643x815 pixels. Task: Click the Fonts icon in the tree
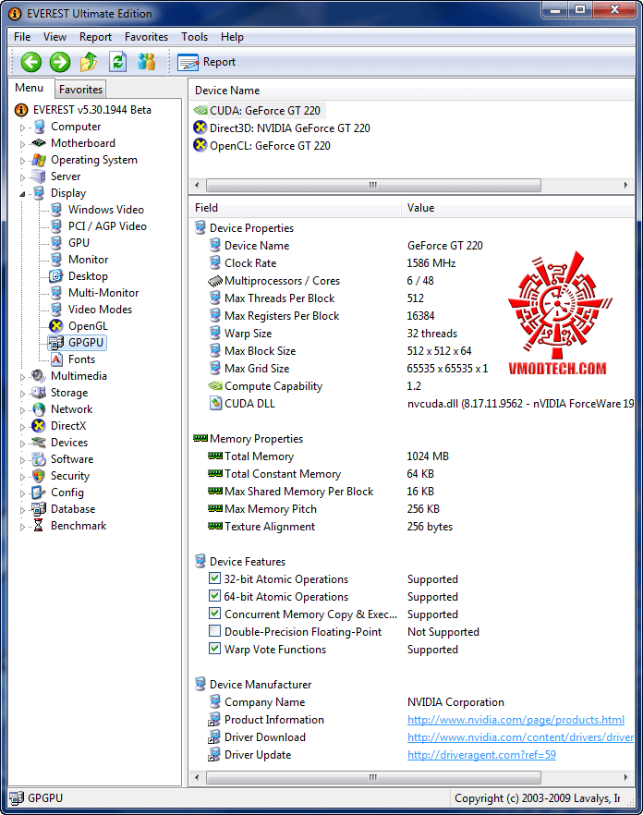(x=56, y=359)
